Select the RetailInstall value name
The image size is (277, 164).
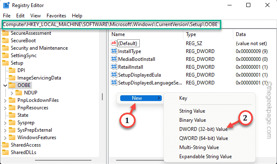131,67
